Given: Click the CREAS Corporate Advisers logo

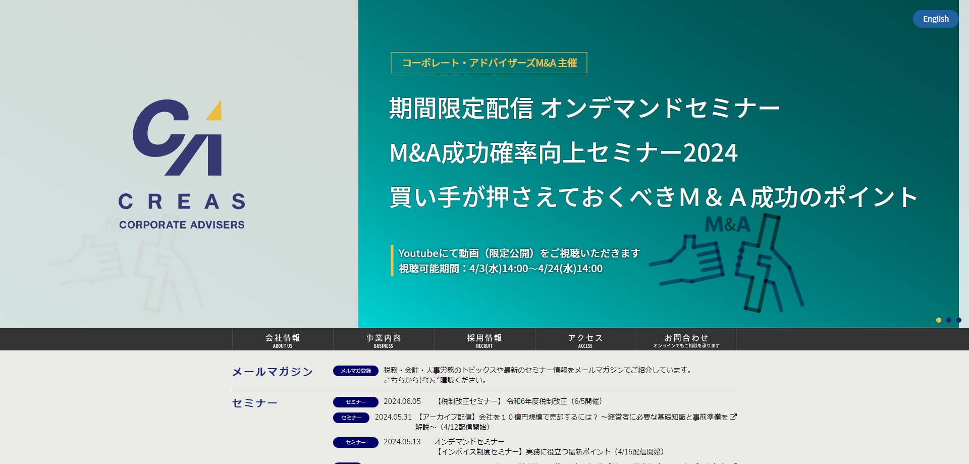Looking at the screenshot, I should tap(182, 165).
